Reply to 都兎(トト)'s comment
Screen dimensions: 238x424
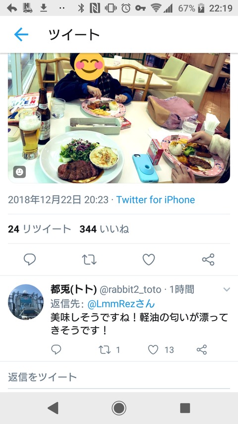56,349
